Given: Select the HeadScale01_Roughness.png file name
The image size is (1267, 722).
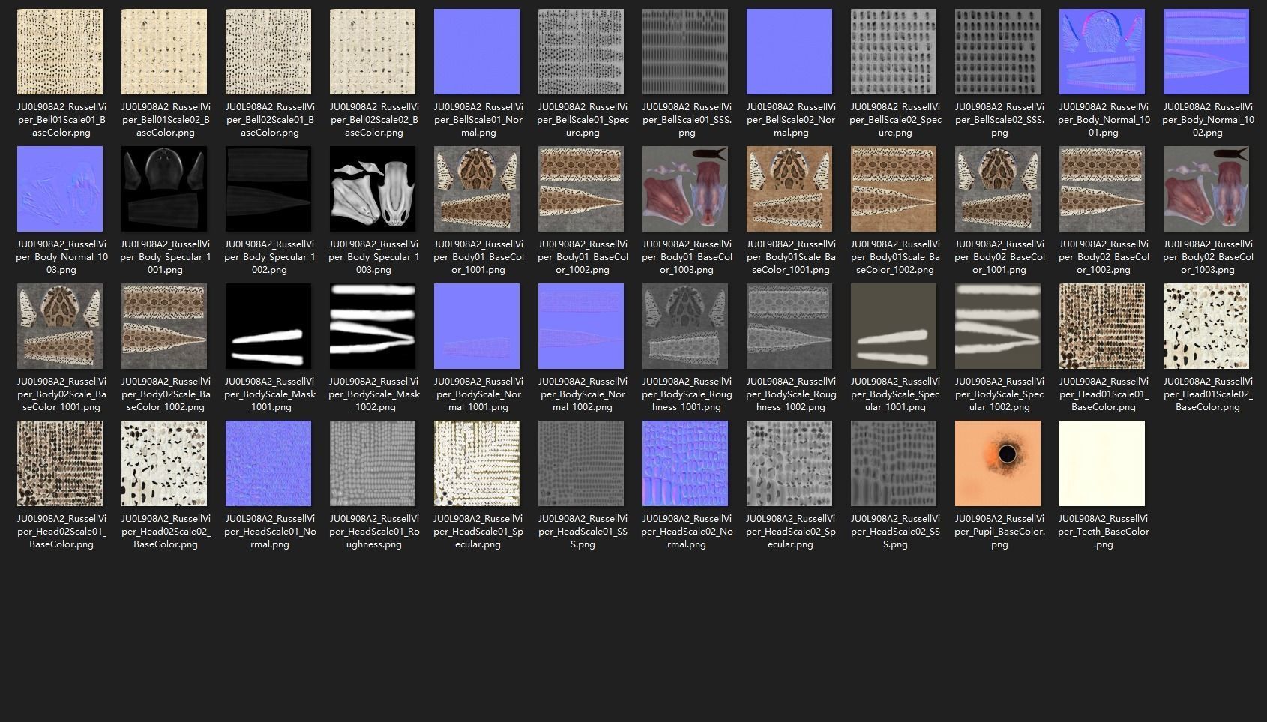Looking at the screenshot, I should 373,532.
